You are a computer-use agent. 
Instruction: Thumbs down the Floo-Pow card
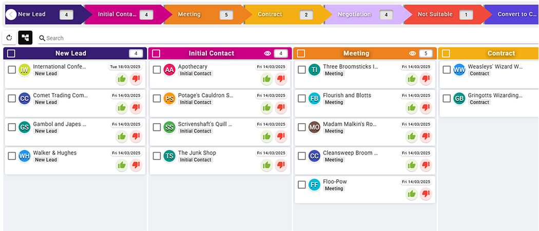[x=426, y=194]
